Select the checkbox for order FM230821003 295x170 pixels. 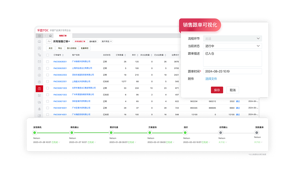(x=48, y=88)
